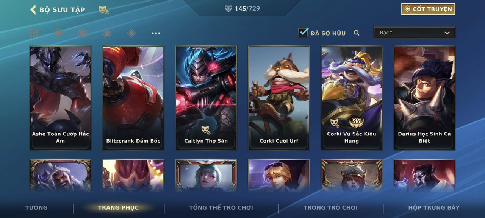Select Corki Vũ Sắc Kiêu Hùng skin
This screenshot has width=485, height=218.
click(x=352, y=98)
